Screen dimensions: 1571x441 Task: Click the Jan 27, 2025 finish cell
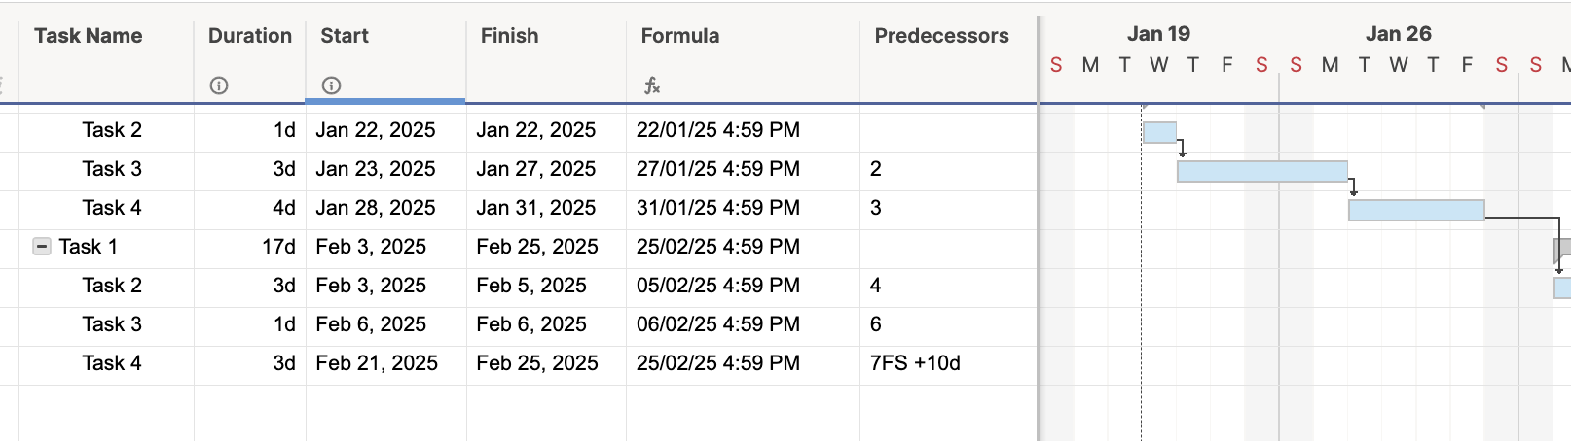[x=546, y=169]
